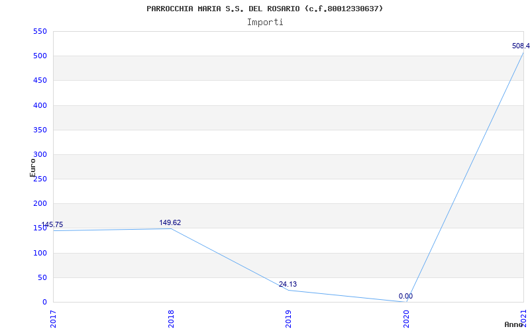The width and height of the screenshot is (530, 331).
Task: Click the 2019 x-axis tick label
Action: 289,319
